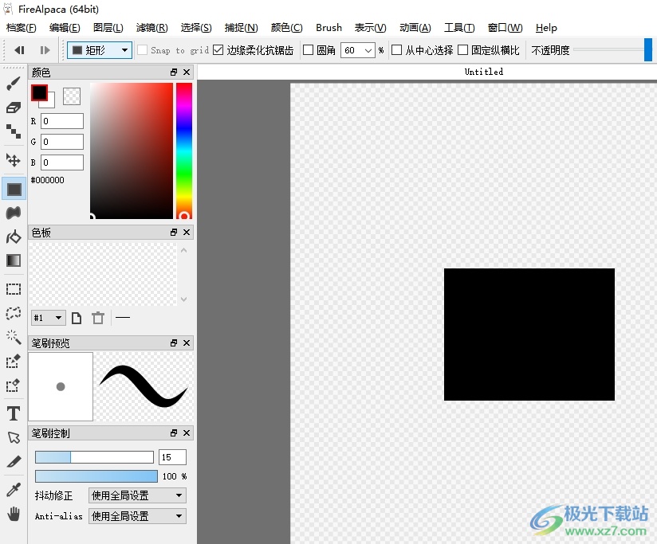Select the Text tool
The image size is (657, 544).
tap(14, 413)
